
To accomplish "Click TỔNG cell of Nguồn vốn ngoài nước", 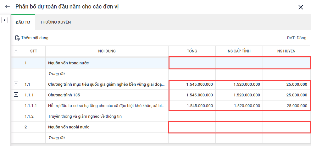I will coord(192,127).
